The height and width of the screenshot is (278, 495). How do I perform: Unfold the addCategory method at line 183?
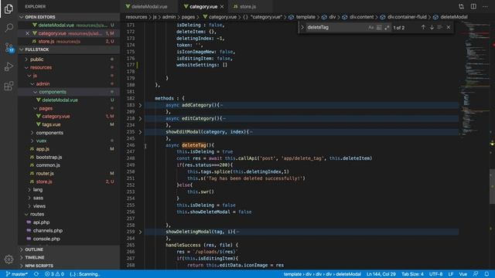coord(140,105)
